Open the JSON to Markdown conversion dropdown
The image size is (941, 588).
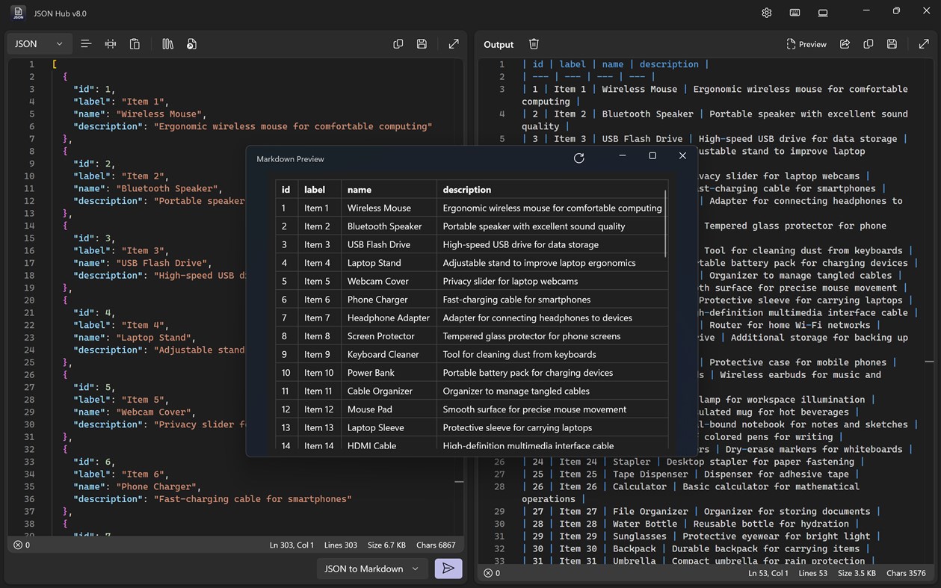click(372, 569)
